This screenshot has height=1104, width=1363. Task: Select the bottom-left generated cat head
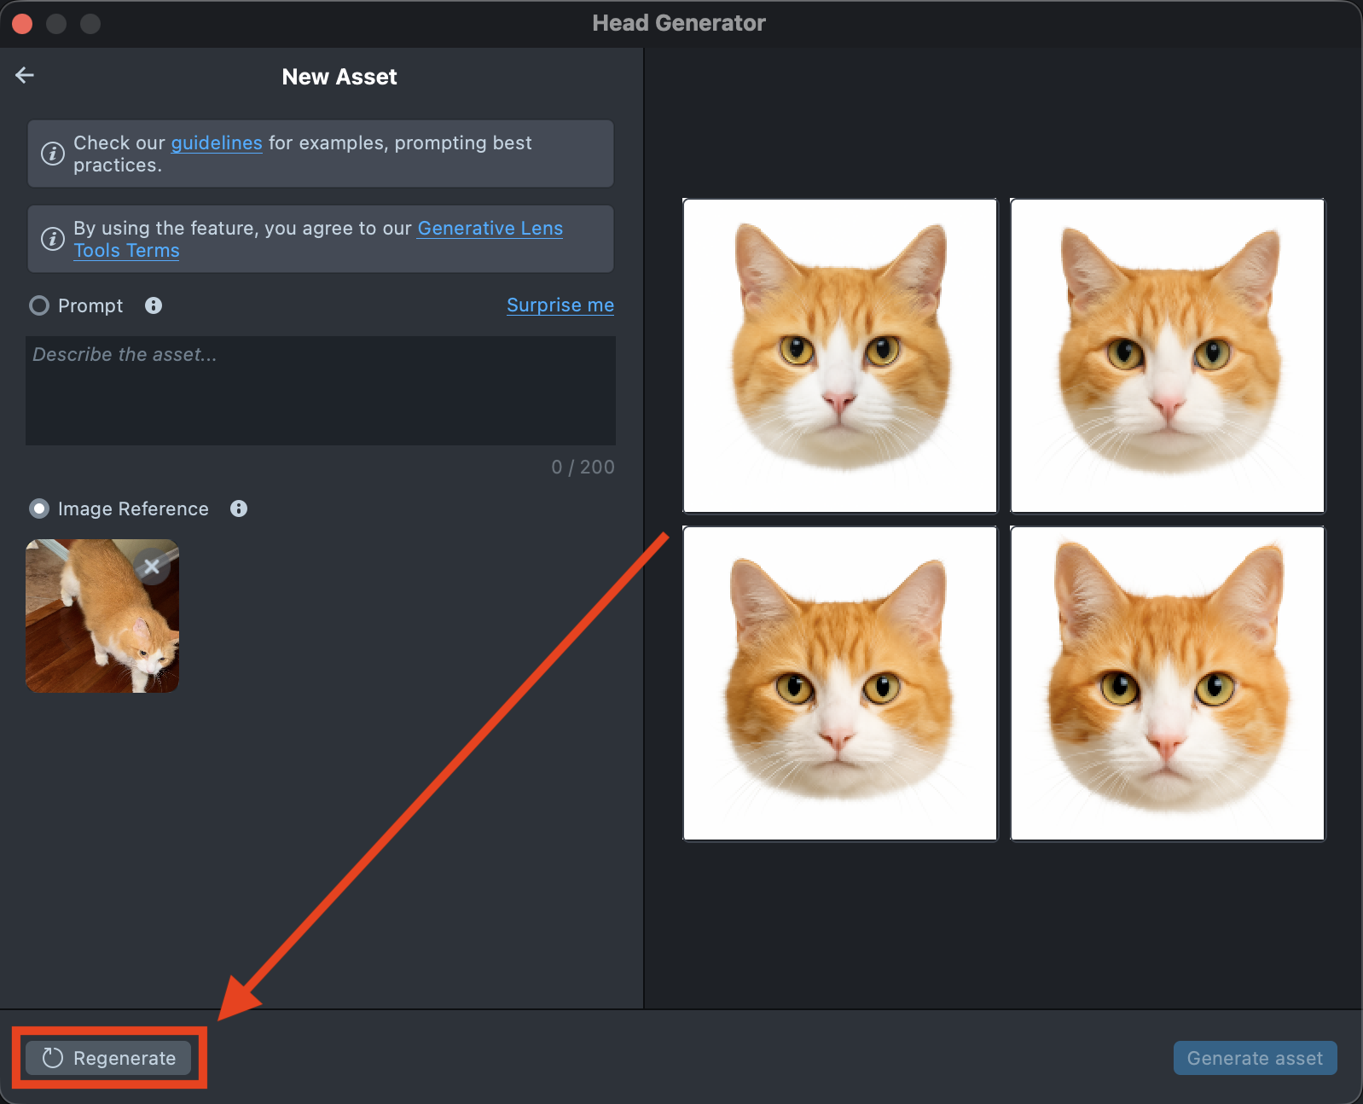click(x=840, y=683)
